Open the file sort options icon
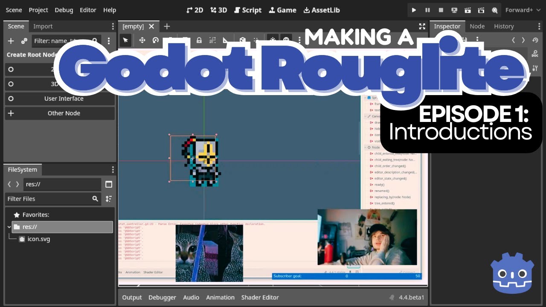 [109, 199]
